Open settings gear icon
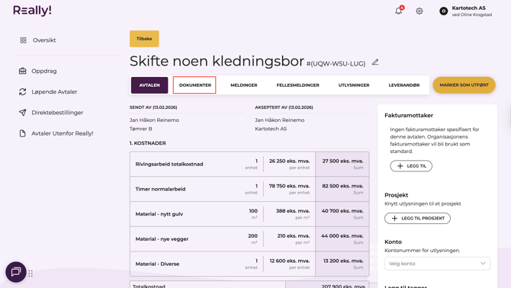 [419, 11]
